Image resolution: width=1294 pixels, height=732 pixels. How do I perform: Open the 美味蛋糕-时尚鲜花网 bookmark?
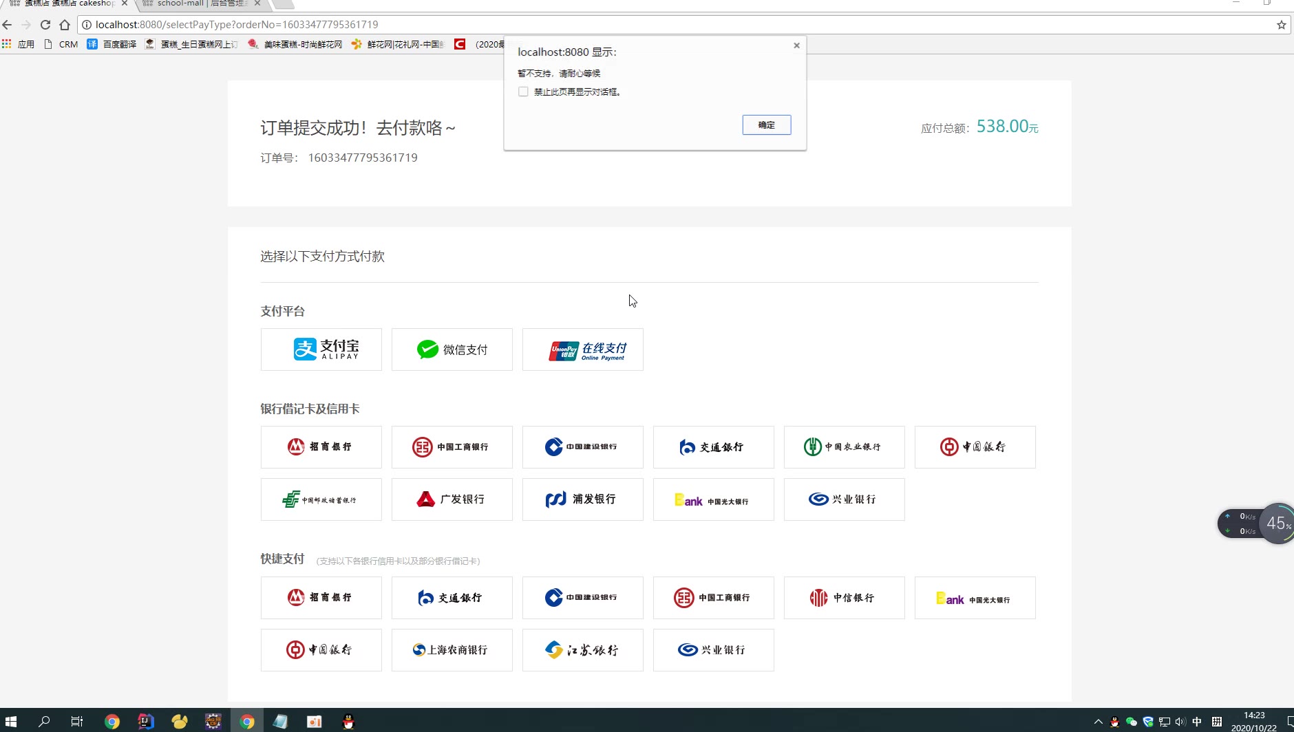[x=295, y=44]
